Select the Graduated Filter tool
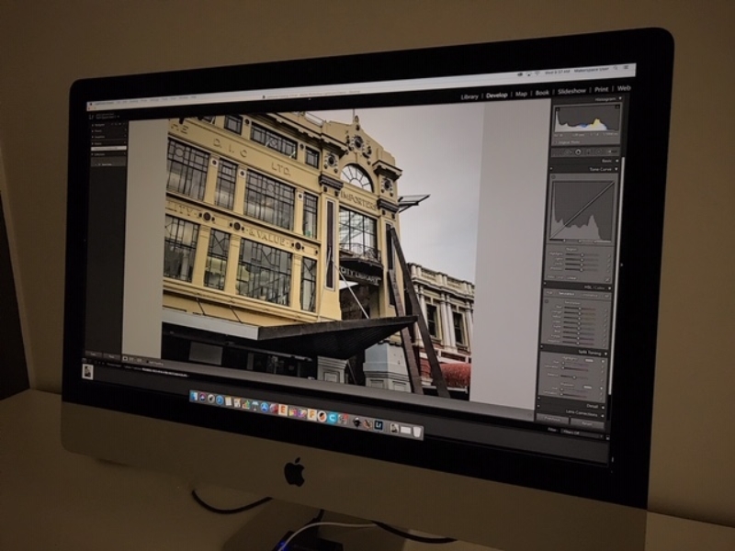This screenshot has width=735, height=551. (x=578, y=152)
